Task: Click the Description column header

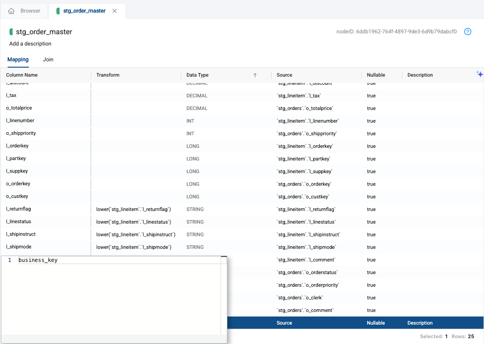Action: [x=420, y=75]
